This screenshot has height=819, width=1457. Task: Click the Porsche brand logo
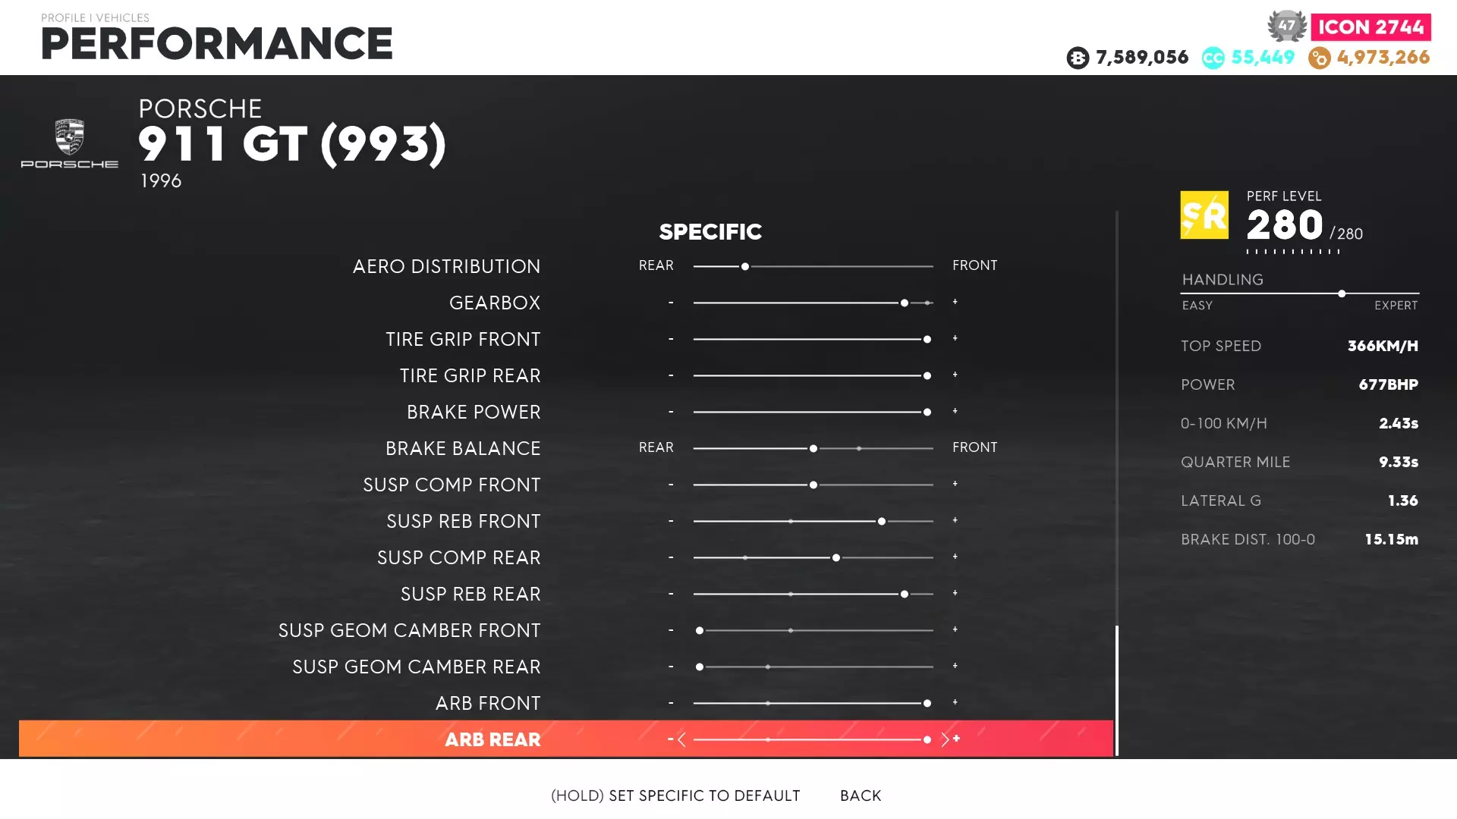pos(69,143)
